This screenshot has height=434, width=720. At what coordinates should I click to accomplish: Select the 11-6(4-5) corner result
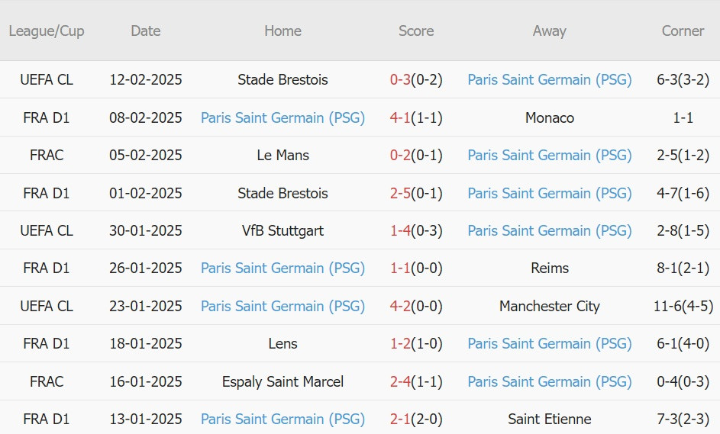point(683,307)
